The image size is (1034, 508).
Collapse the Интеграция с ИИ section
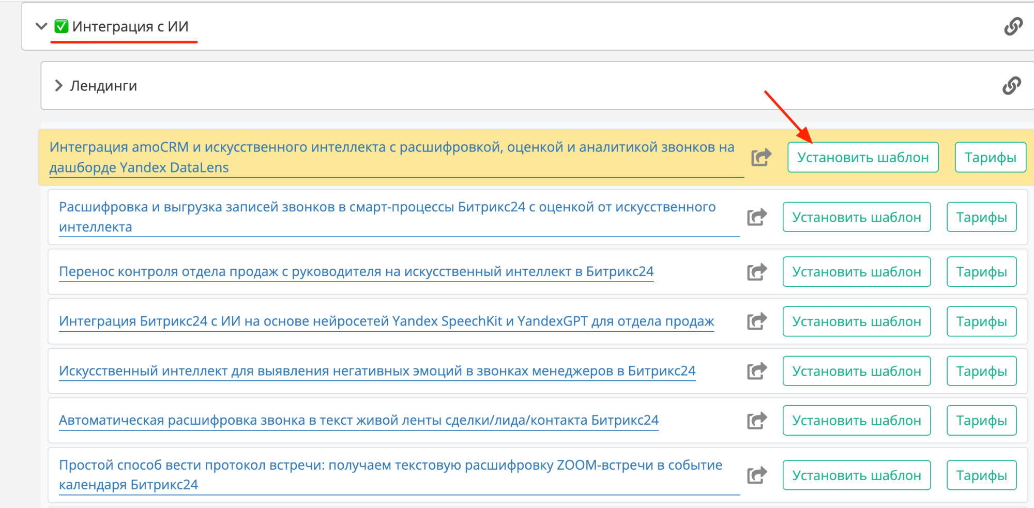(41, 26)
